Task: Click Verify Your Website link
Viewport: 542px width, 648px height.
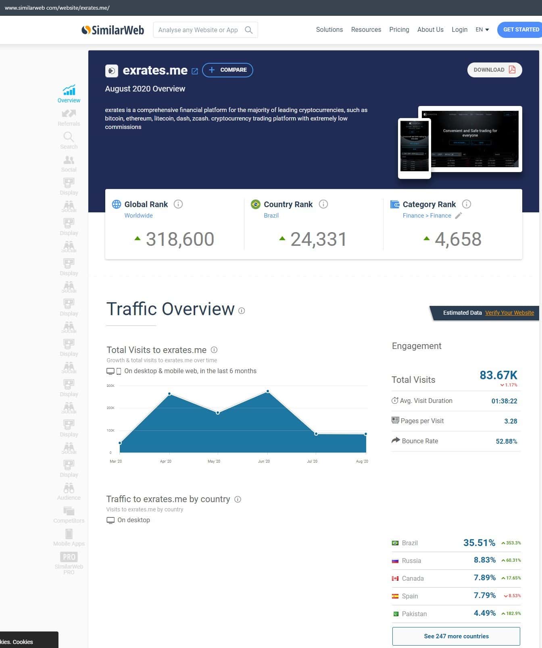Action: (x=509, y=313)
